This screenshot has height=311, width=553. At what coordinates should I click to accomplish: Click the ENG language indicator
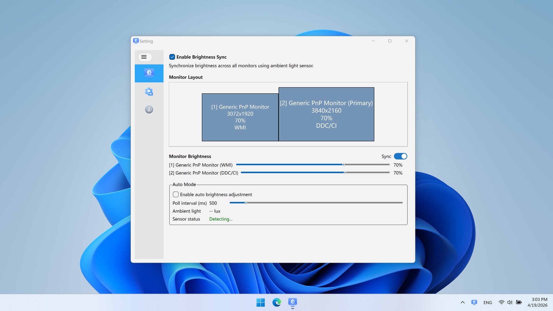point(488,302)
